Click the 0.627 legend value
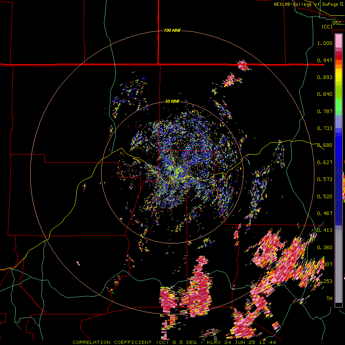Screen dimensions: 345x345 click(325, 162)
